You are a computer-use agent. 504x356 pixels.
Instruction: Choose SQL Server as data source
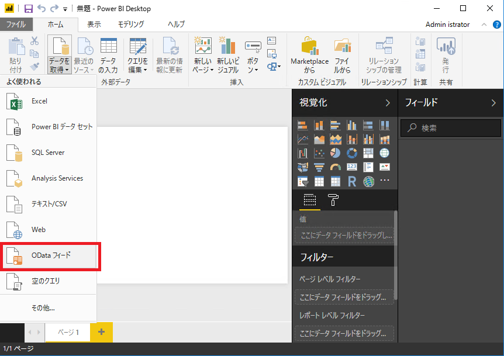point(48,153)
